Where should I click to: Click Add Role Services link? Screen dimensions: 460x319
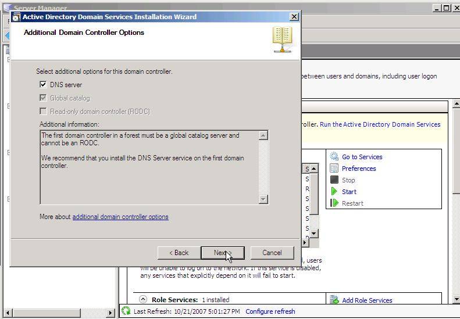[x=367, y=300]
